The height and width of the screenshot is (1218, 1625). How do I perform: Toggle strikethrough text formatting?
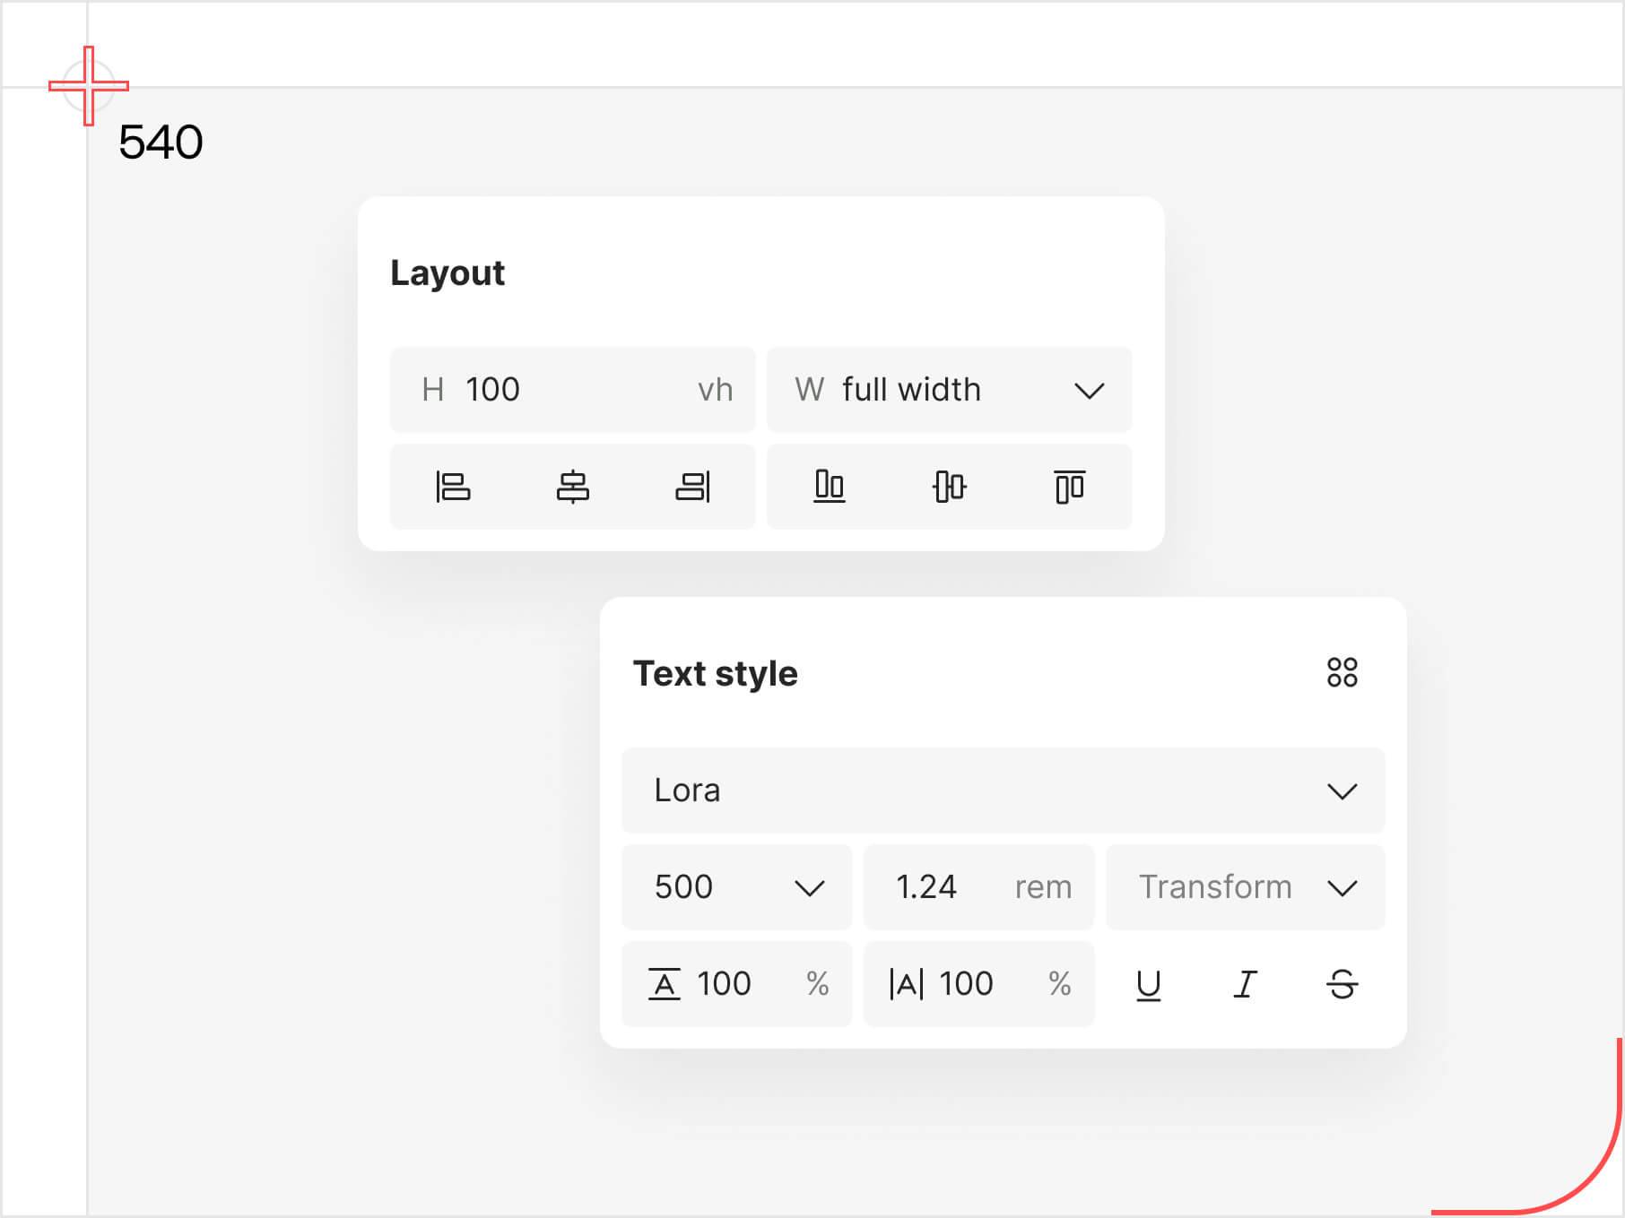(x=1342, y=984)
